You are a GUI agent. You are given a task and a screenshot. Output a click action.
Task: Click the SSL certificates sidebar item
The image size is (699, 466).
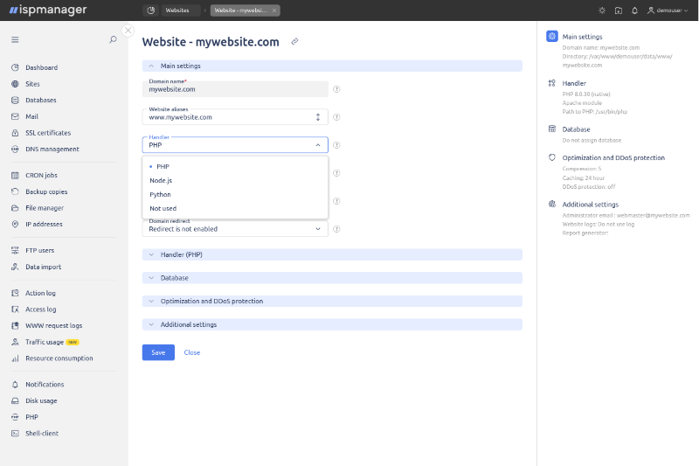(47, 133)
